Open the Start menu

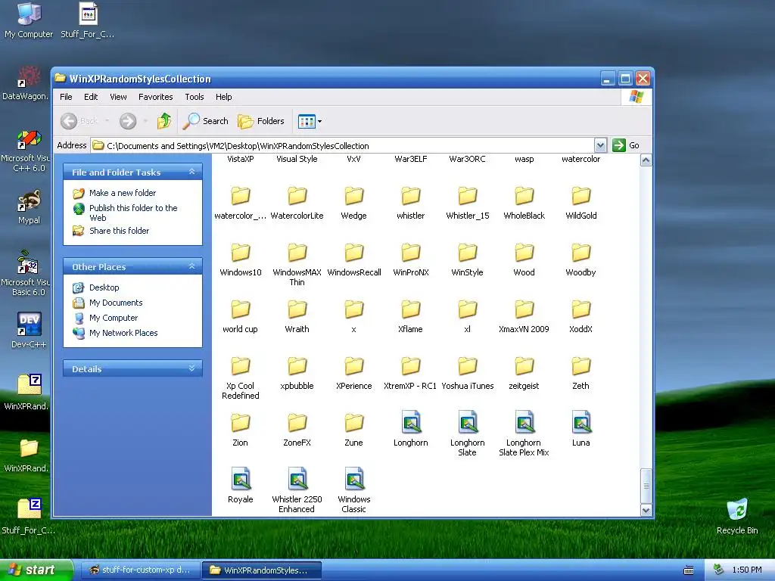point(36,570)
